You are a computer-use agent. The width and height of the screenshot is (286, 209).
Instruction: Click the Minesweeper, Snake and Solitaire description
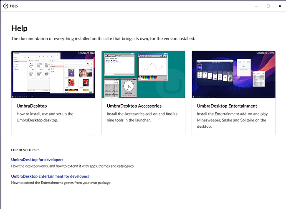[232, 120]
